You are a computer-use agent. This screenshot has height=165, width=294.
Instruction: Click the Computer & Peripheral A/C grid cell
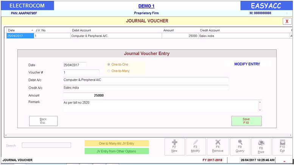click(116, 36)
